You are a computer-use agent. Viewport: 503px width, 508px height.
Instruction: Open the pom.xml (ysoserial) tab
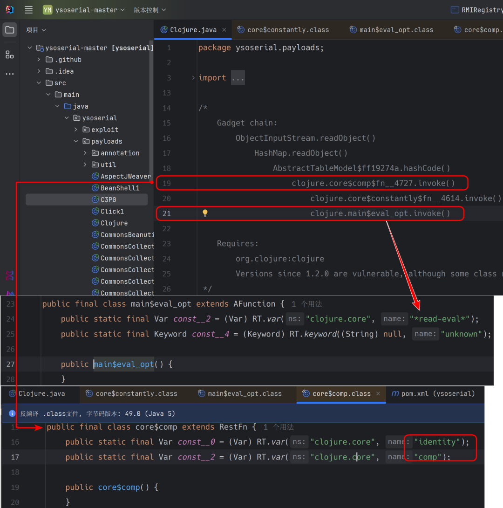[433, 394]
